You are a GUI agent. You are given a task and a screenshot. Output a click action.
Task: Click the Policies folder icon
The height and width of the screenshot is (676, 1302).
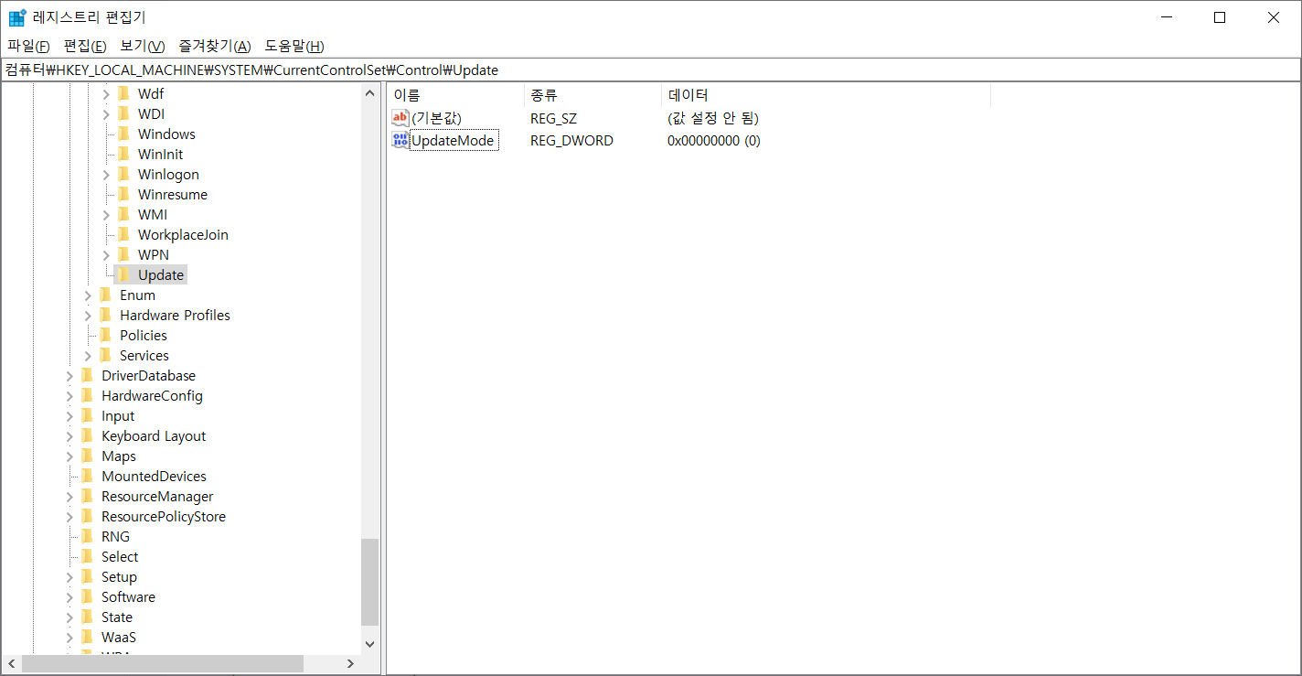pos(105,335)
